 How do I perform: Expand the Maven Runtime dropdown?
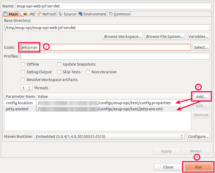point(109,136)
